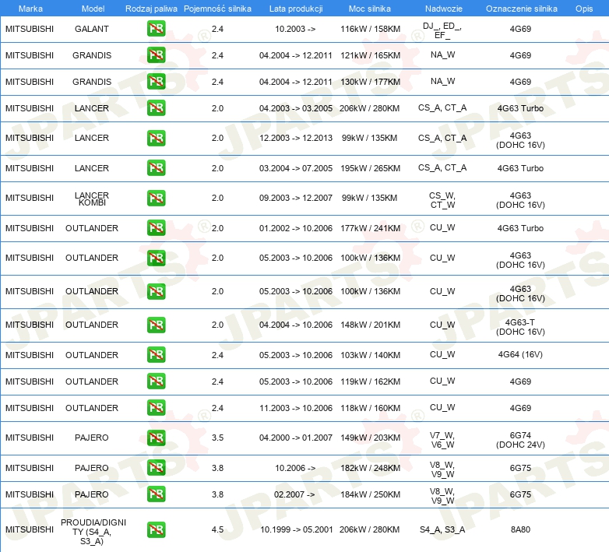Click the fuel icon for LANCER 12.2003 -> 12.2013

[156, 138]
